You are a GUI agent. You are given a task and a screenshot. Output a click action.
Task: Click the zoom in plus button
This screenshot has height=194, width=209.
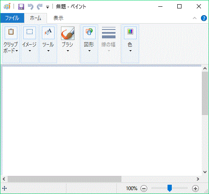point(195,189)
